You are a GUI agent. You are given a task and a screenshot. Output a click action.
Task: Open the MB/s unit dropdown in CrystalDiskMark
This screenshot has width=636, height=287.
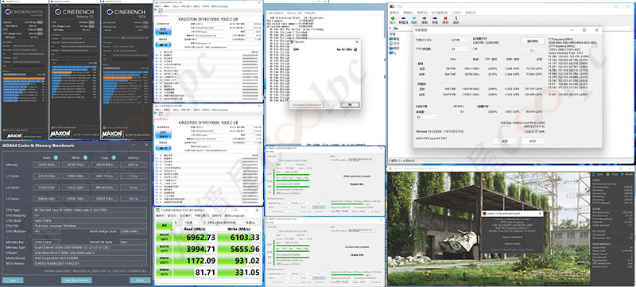tap(254, 223)
